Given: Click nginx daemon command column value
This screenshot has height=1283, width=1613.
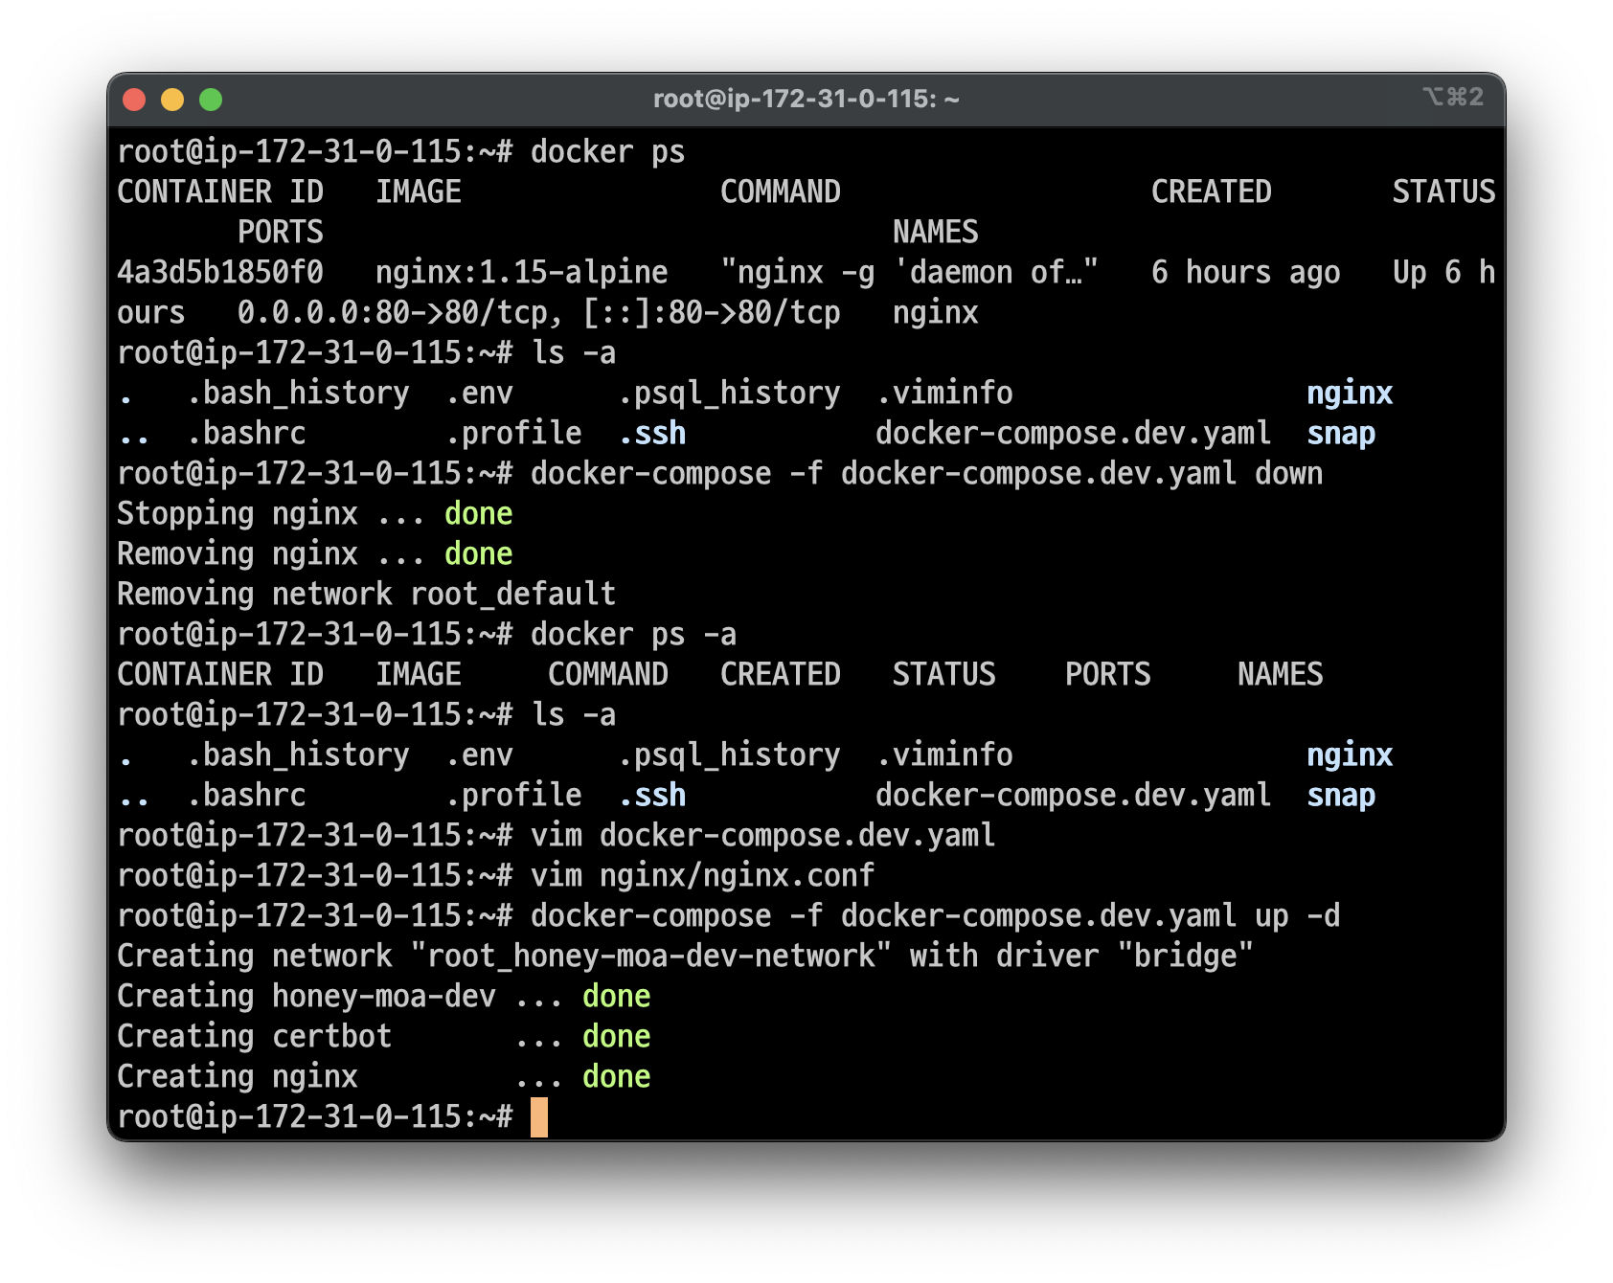Looking at the screenshot, I should click(909, 272).
